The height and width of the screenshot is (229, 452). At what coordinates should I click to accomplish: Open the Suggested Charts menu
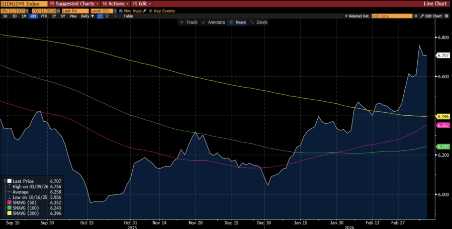(x=73, y=4)
